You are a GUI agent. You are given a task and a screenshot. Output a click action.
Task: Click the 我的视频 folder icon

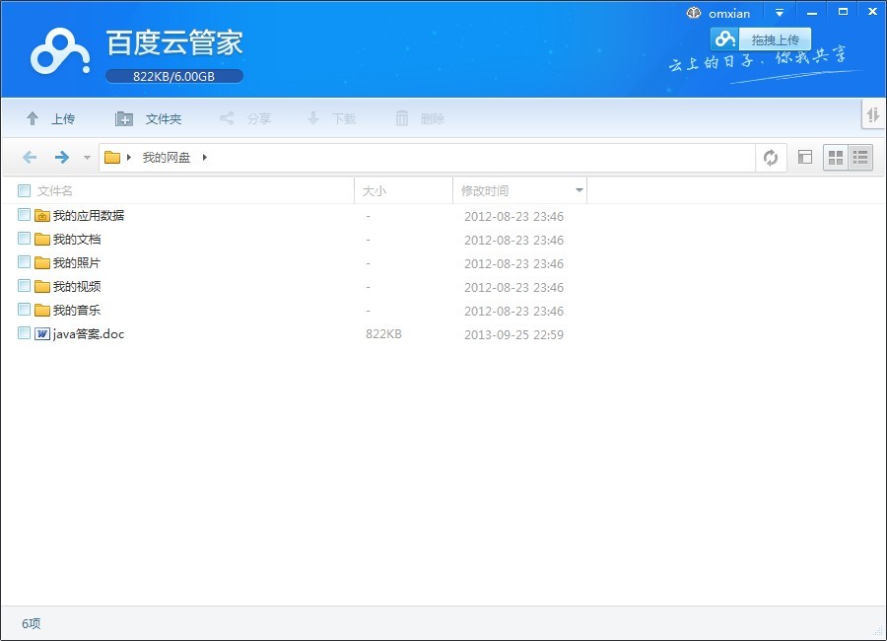click(x=41, y=287)
